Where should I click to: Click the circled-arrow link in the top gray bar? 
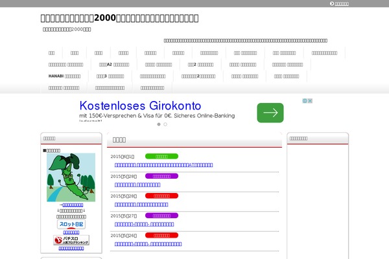339,3
